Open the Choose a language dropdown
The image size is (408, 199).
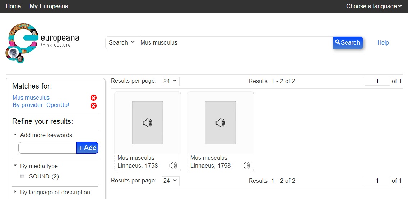point(374,6)
